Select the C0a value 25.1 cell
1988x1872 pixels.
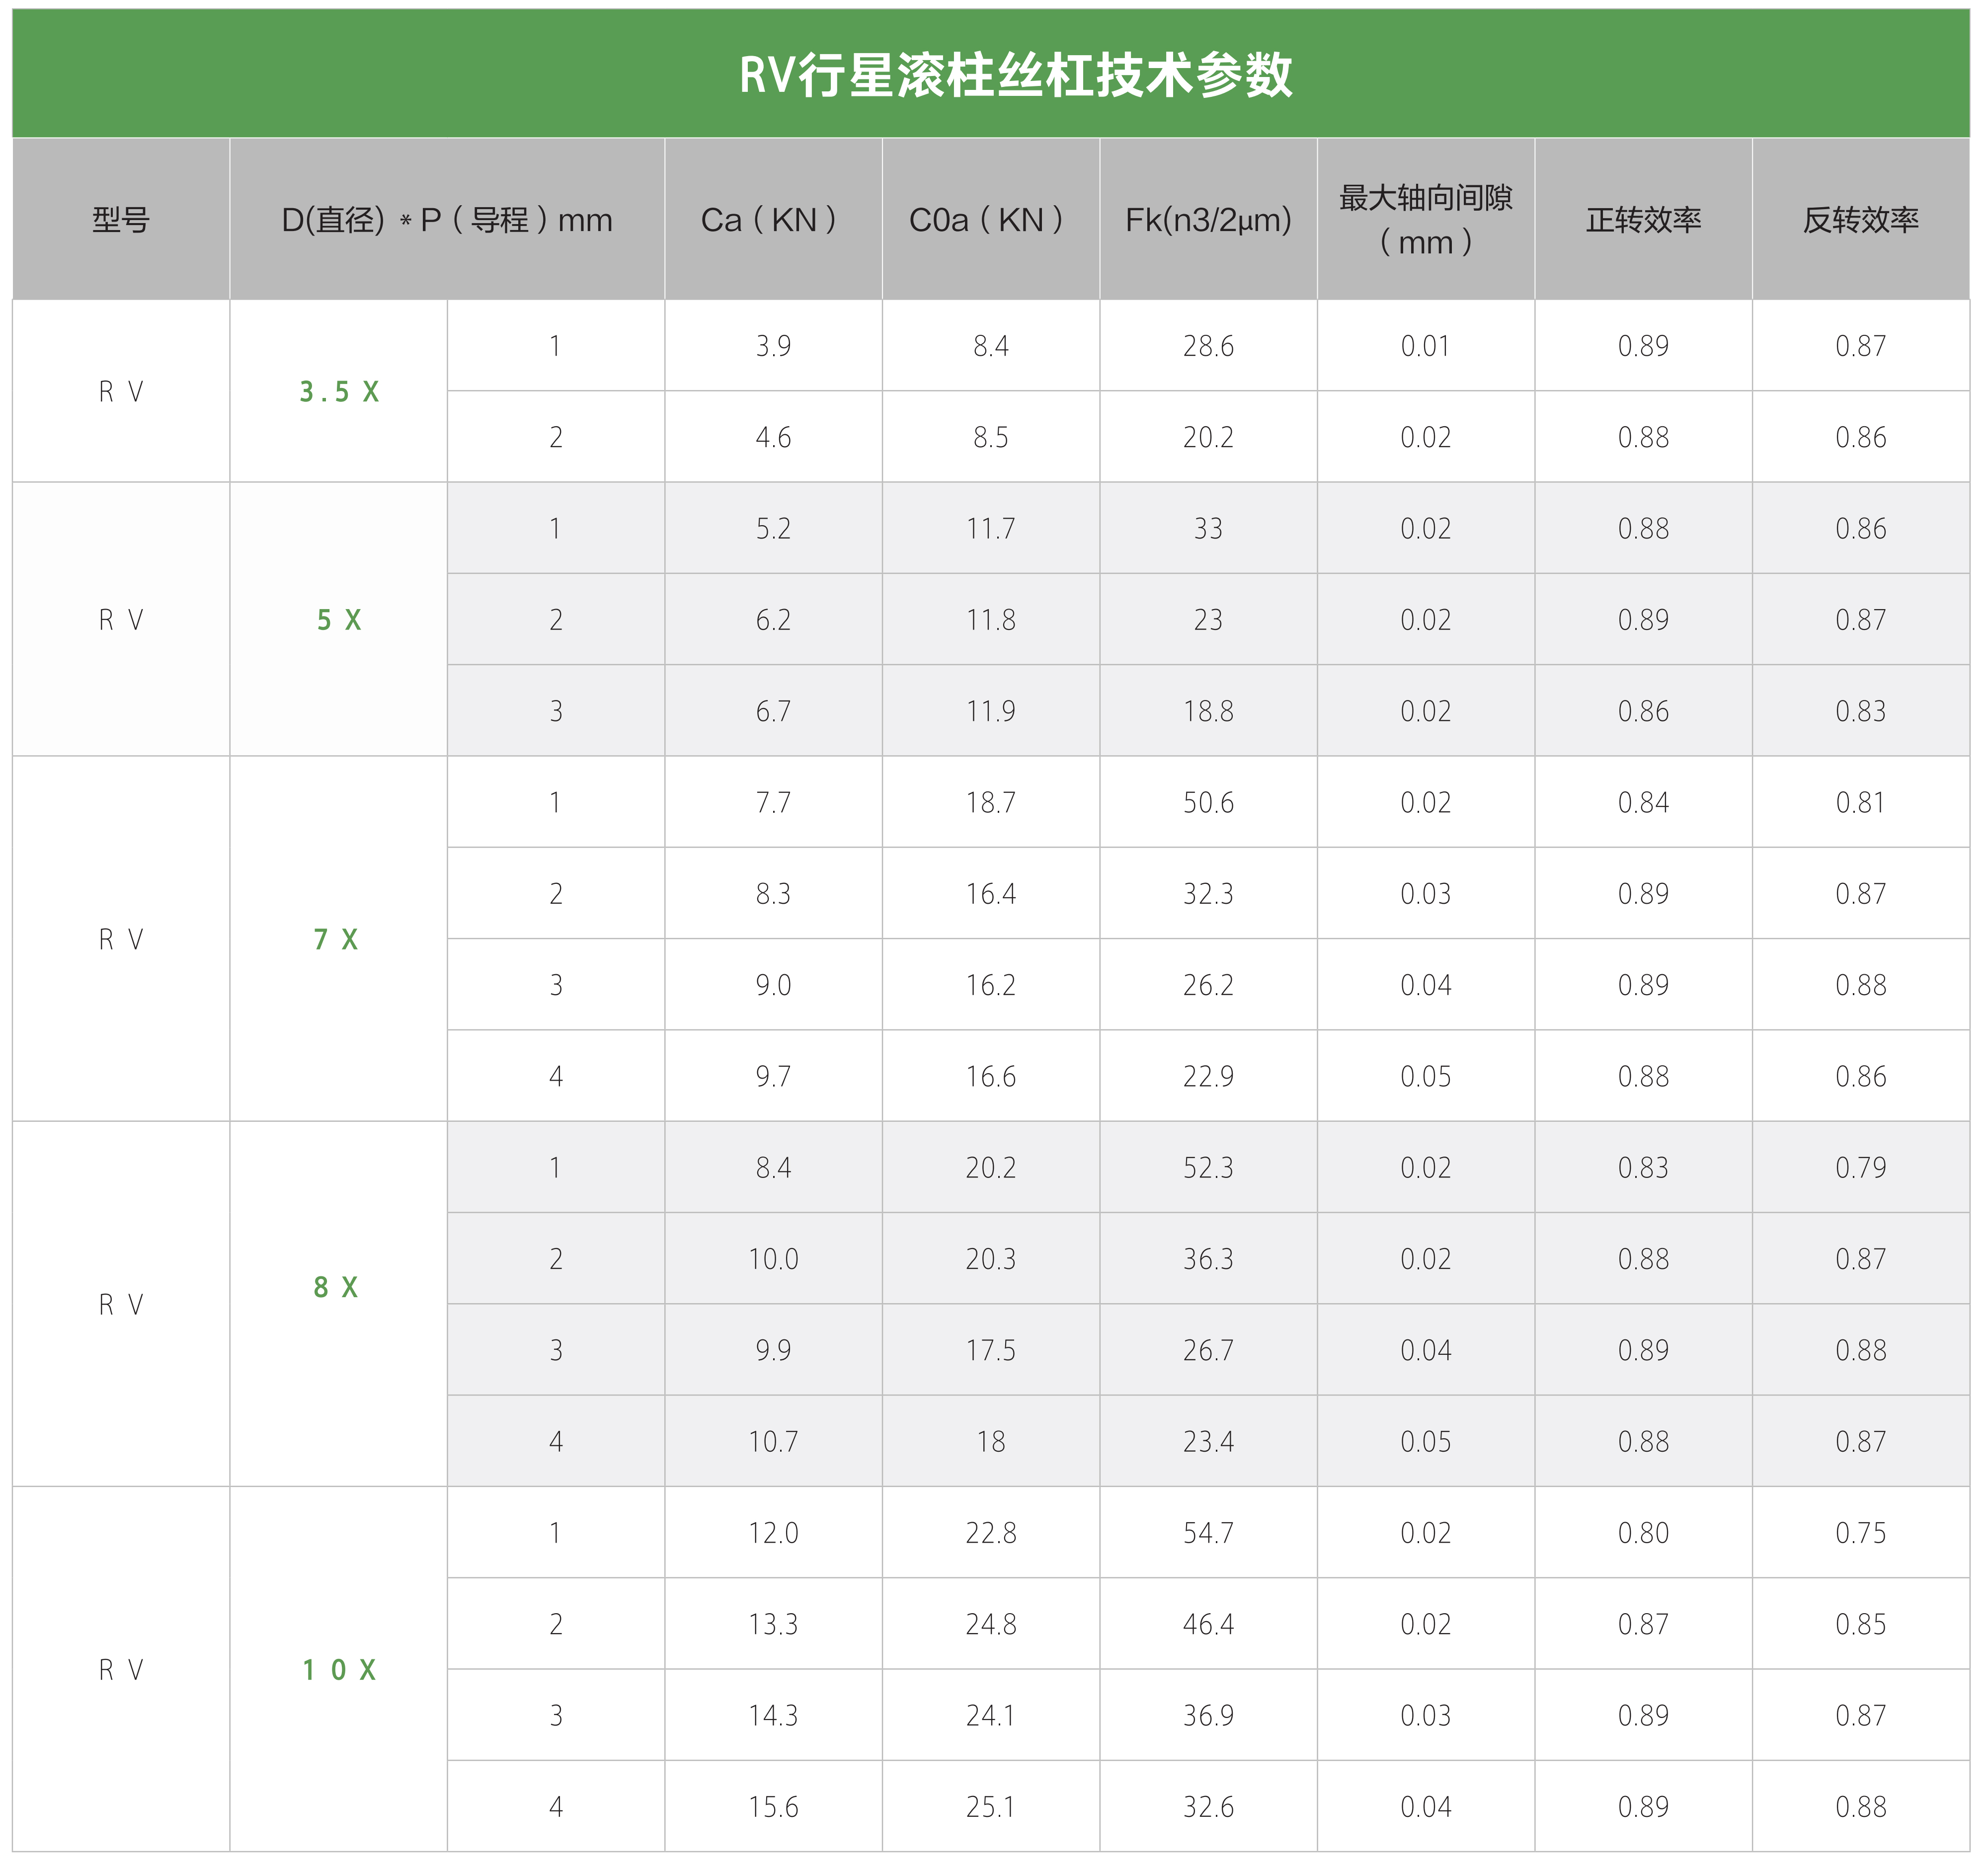(990, 1806)
